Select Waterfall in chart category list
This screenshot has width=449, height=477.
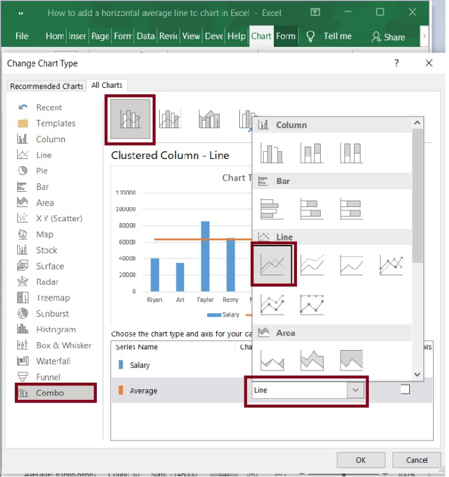[53, 361]
